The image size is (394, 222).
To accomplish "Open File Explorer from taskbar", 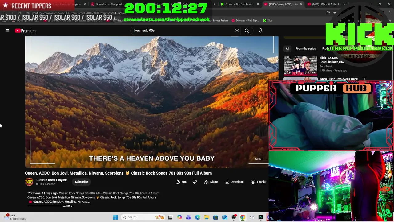I will pos(207,217).
